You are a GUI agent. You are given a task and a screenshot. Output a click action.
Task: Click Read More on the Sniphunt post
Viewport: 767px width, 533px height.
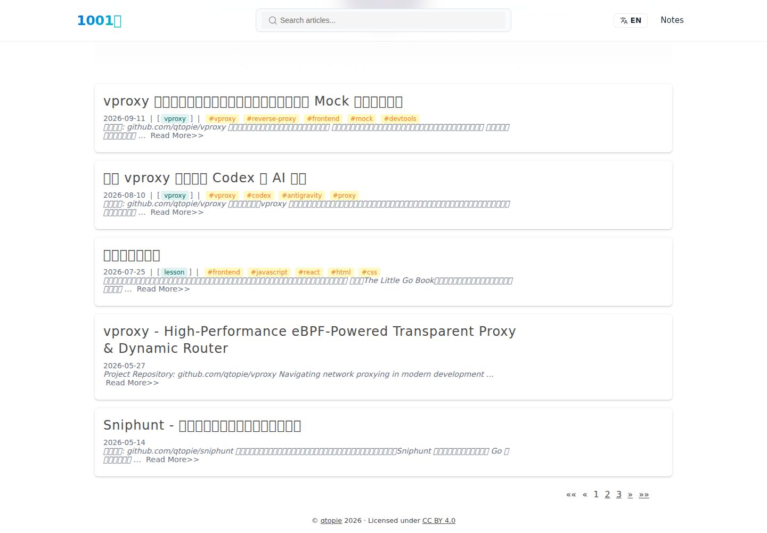(173, 460)
